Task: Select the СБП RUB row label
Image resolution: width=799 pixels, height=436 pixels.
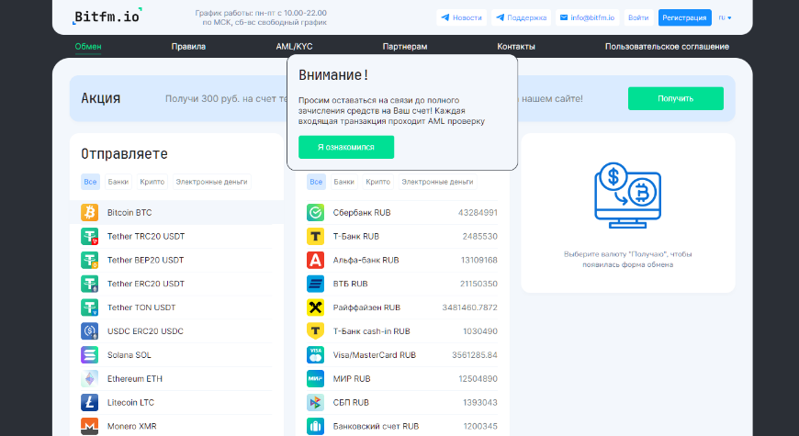Action: point(351,402)
